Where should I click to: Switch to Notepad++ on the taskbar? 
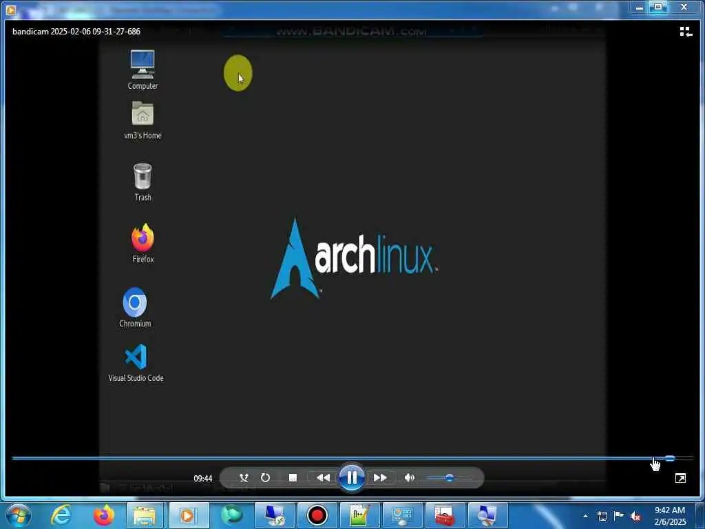coord(359,515)
